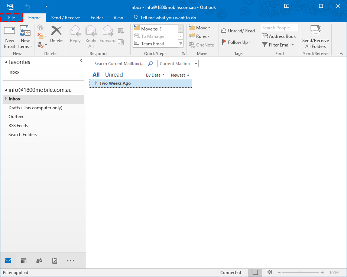Image resolution: width=347 pixels, height=277 pixels.
Task: Open the By Date sort dropdown
Action: tap(155, 75)
